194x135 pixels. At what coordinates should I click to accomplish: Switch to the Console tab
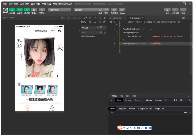point(128,100)
